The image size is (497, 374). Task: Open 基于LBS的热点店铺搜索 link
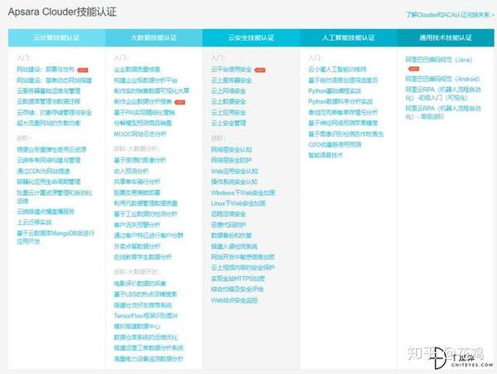146,294
